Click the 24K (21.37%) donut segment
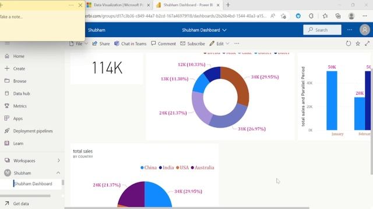373x209 pixels. [201, 107]
